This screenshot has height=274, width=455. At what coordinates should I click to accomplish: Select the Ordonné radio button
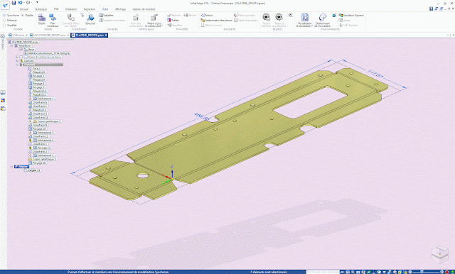pyautogui.click(x=4, y=21)
